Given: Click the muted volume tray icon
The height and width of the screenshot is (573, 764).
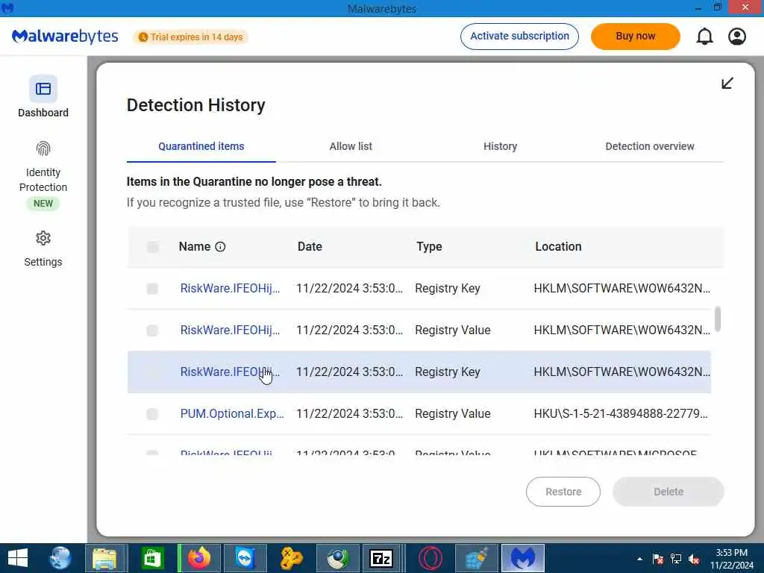Looking at the screenshot, I should point(694,559).
